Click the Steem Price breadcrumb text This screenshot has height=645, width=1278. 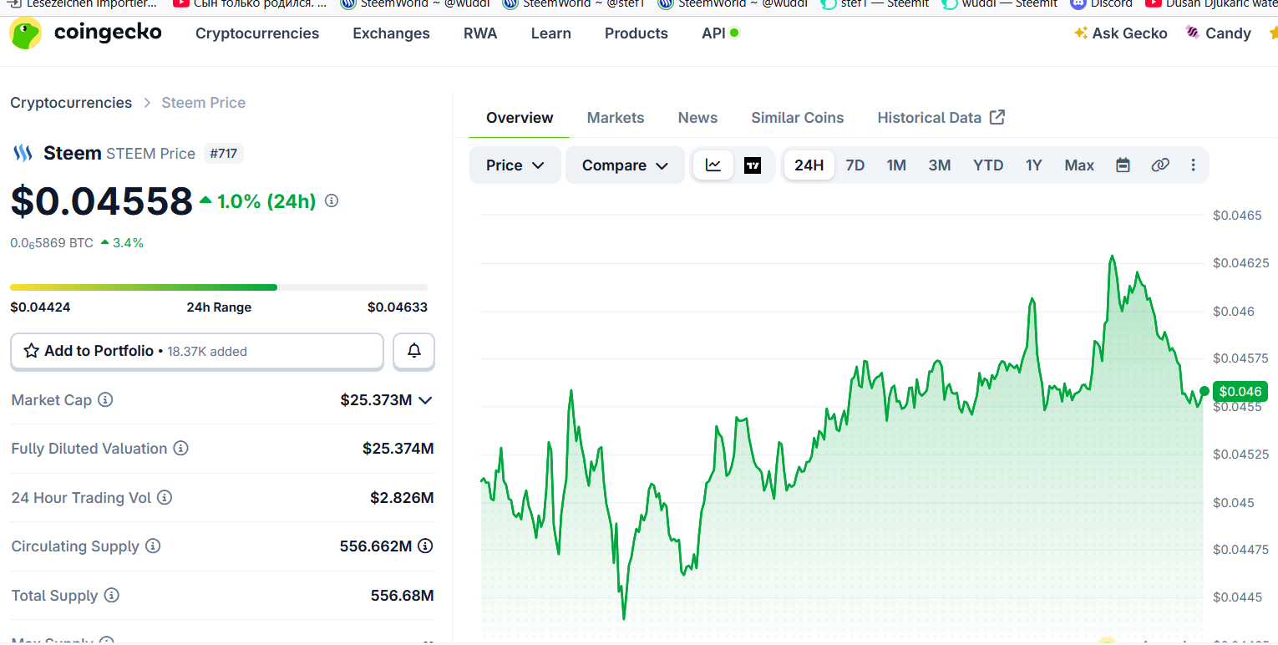pos(204,103)
